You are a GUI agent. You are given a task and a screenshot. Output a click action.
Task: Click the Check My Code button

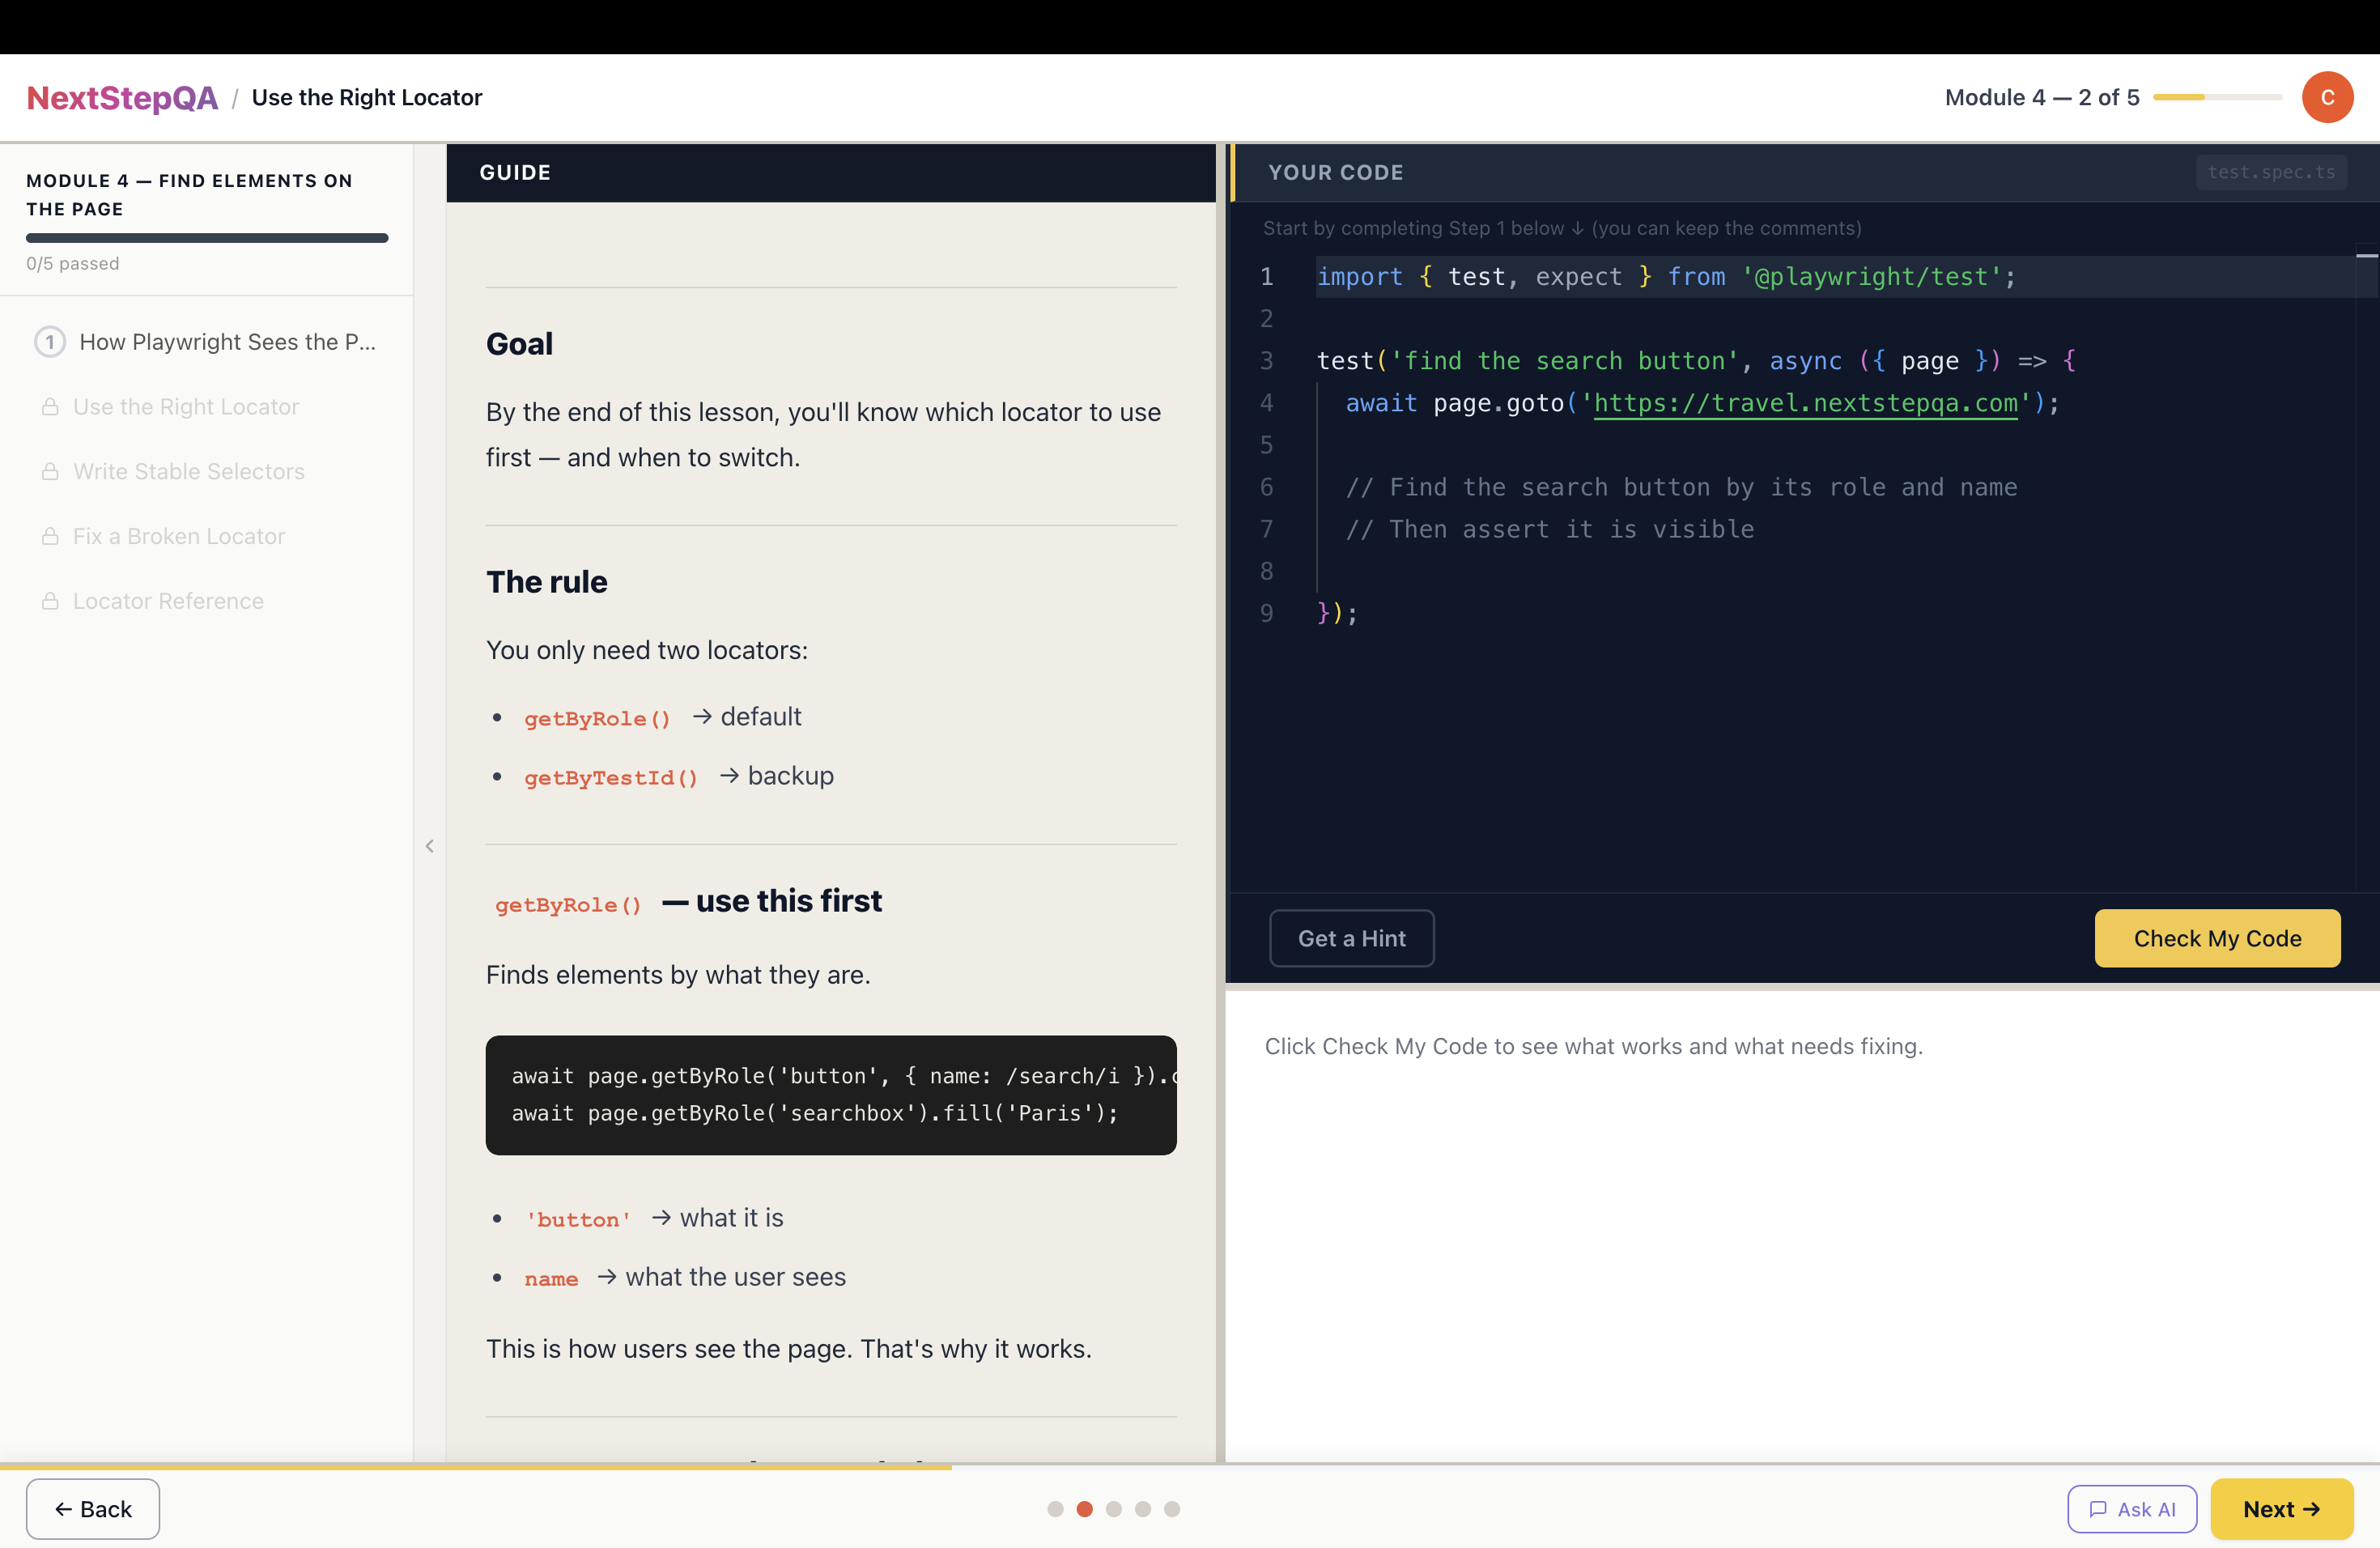(2217, 938)
